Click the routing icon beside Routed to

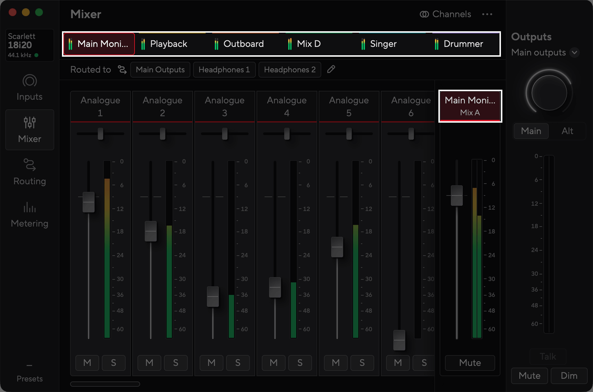(122, 69)
